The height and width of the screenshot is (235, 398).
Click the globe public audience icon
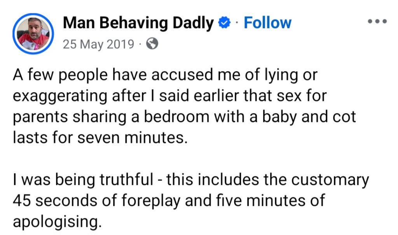152,44
